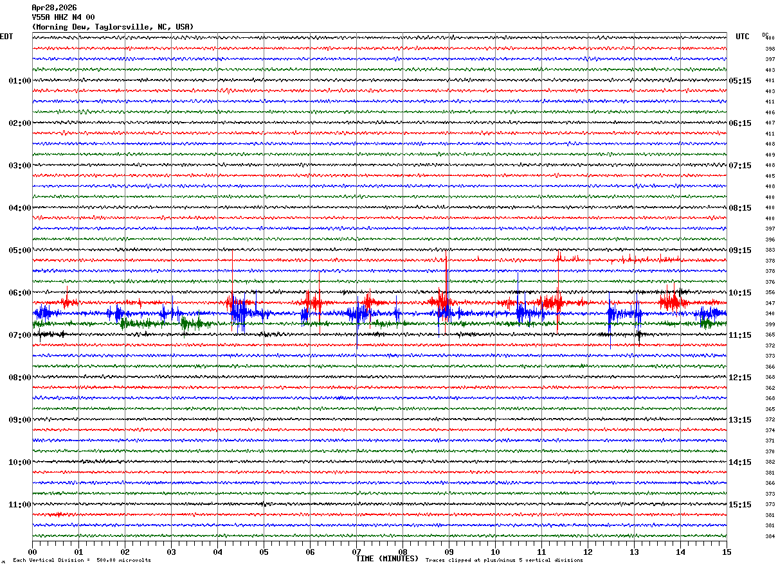The image size is (778, 569).
Task: Select the V55A HHZ N4 00 station title
Action: pos(63,17)
